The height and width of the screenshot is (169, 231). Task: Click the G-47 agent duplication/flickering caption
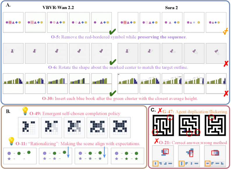[195, 112]
